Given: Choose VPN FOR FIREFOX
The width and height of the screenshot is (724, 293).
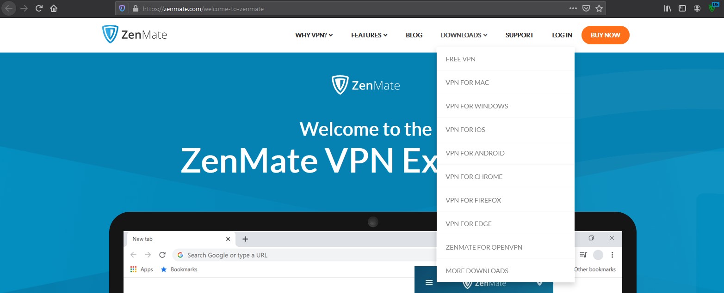Looking at the screenshot, I should pyautogui.click(x=506, y=200).
